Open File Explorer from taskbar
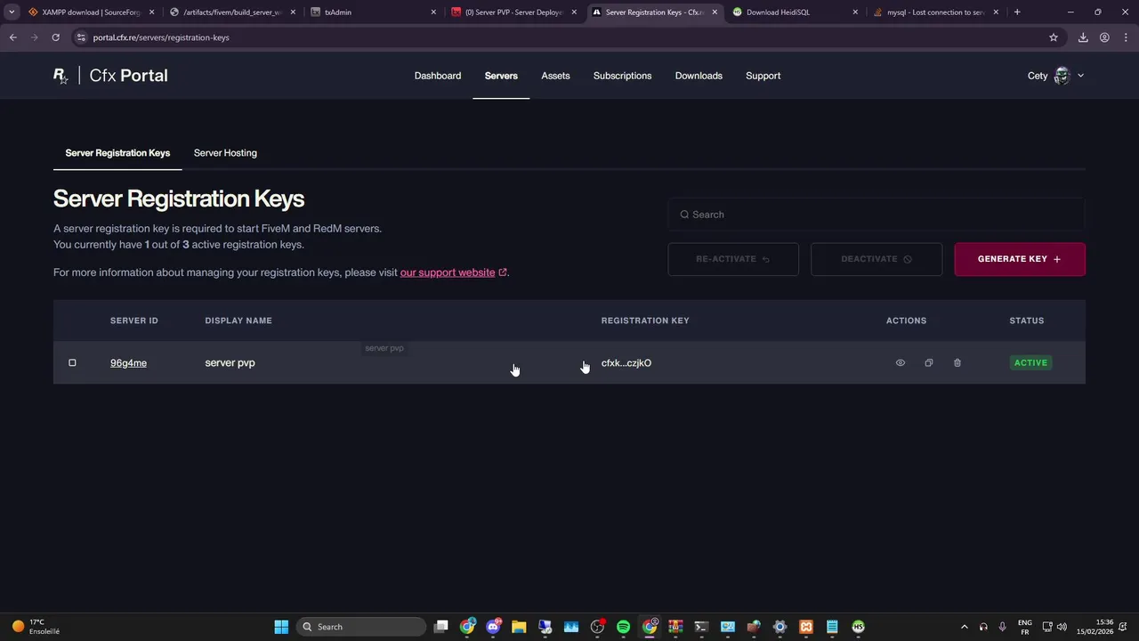The image size is (1139, 641). [x=519, y=627]
